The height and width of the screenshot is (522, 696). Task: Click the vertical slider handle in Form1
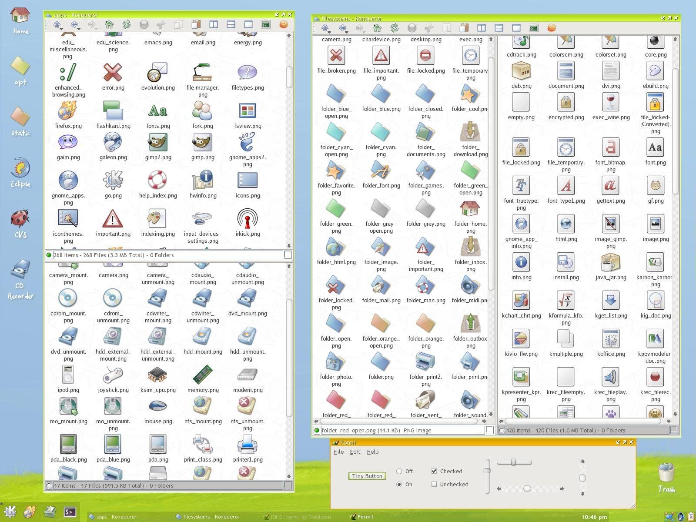487,471
